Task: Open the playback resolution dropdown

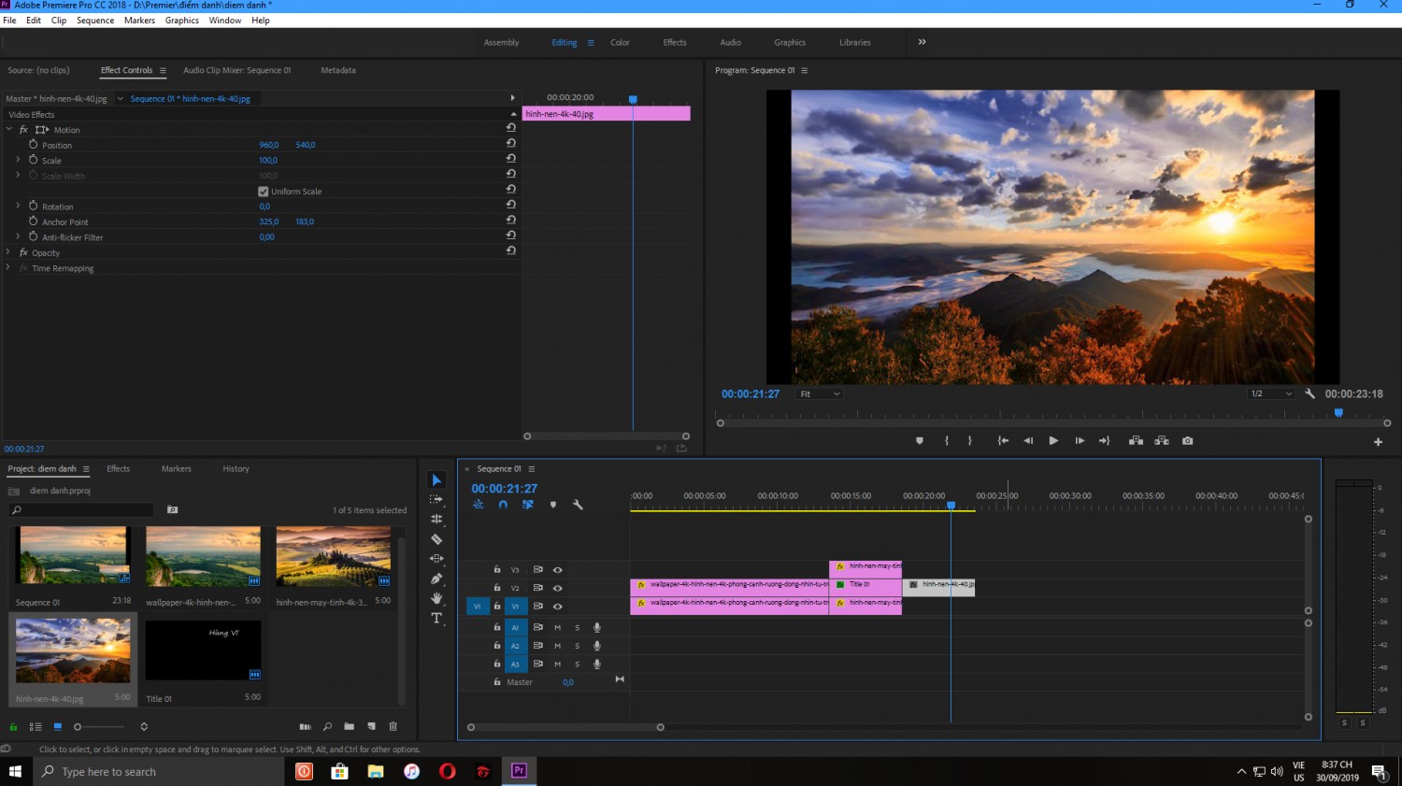Action: click(x=1271, y=394)
